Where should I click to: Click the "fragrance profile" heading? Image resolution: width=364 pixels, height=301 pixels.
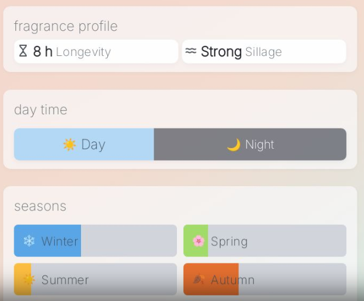(x=66, y=26)
